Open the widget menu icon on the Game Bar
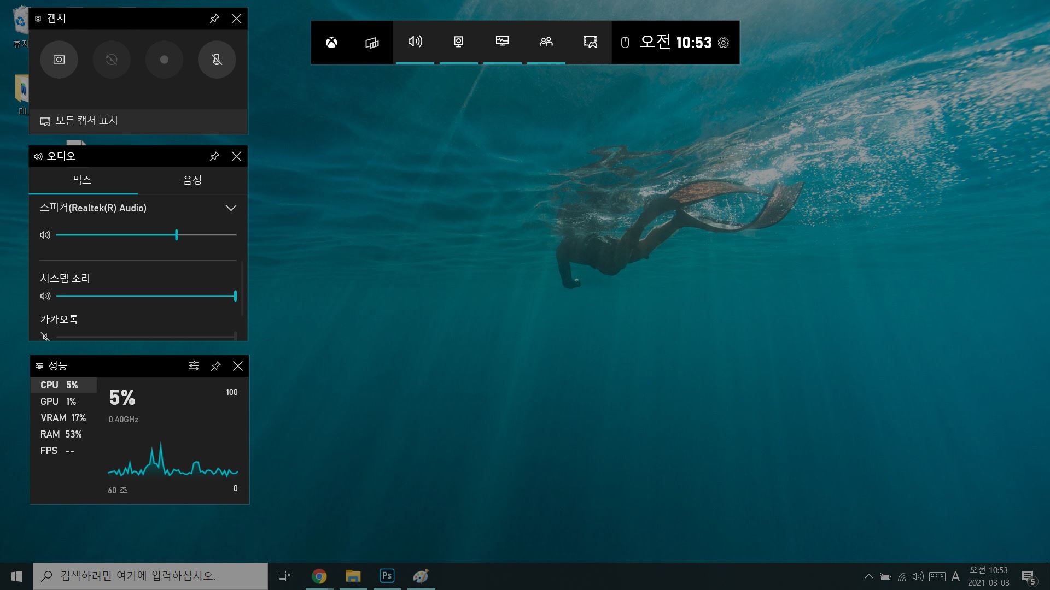 [x=372, y=43]
